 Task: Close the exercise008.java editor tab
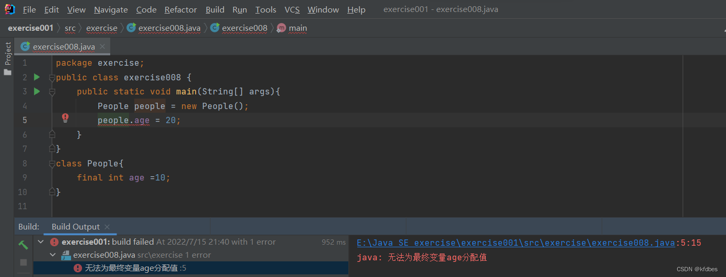pyautogui.click(x=102, y=46)
